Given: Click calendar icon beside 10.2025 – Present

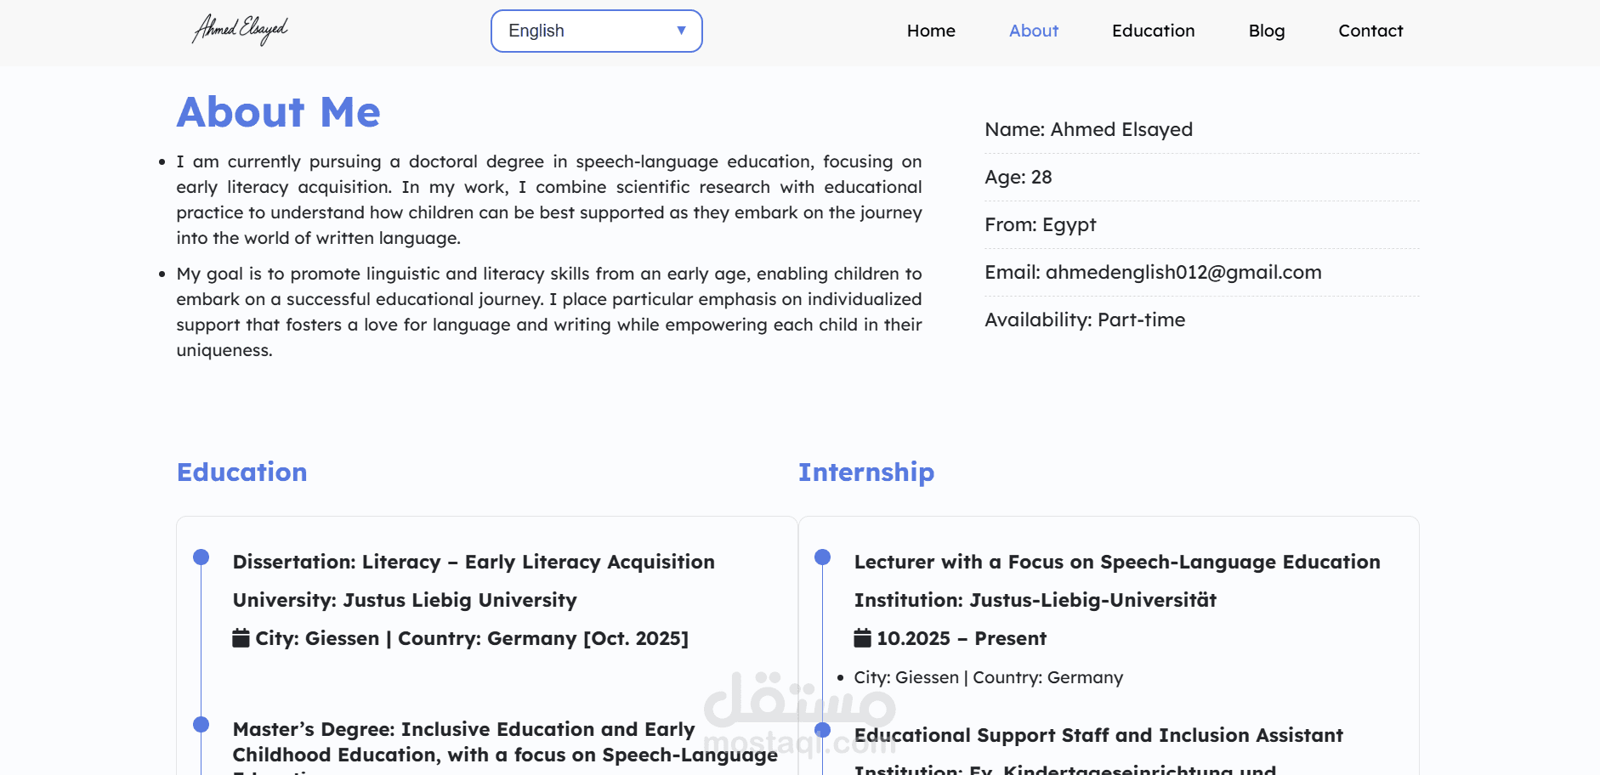Looking at the screenshot, I should (863, 638).
